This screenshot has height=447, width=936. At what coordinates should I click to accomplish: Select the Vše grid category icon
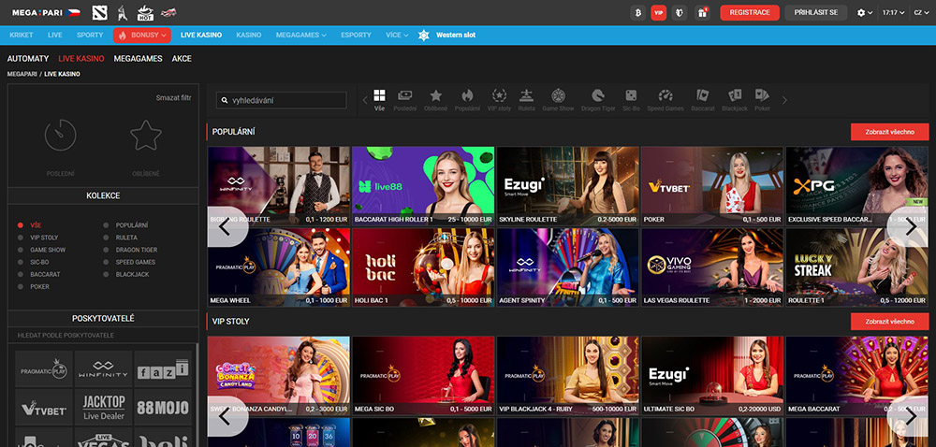point(379,95)
